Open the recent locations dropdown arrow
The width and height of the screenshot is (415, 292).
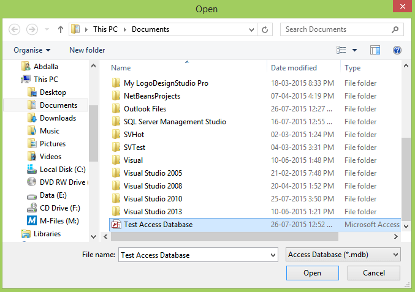coord(47,29)
